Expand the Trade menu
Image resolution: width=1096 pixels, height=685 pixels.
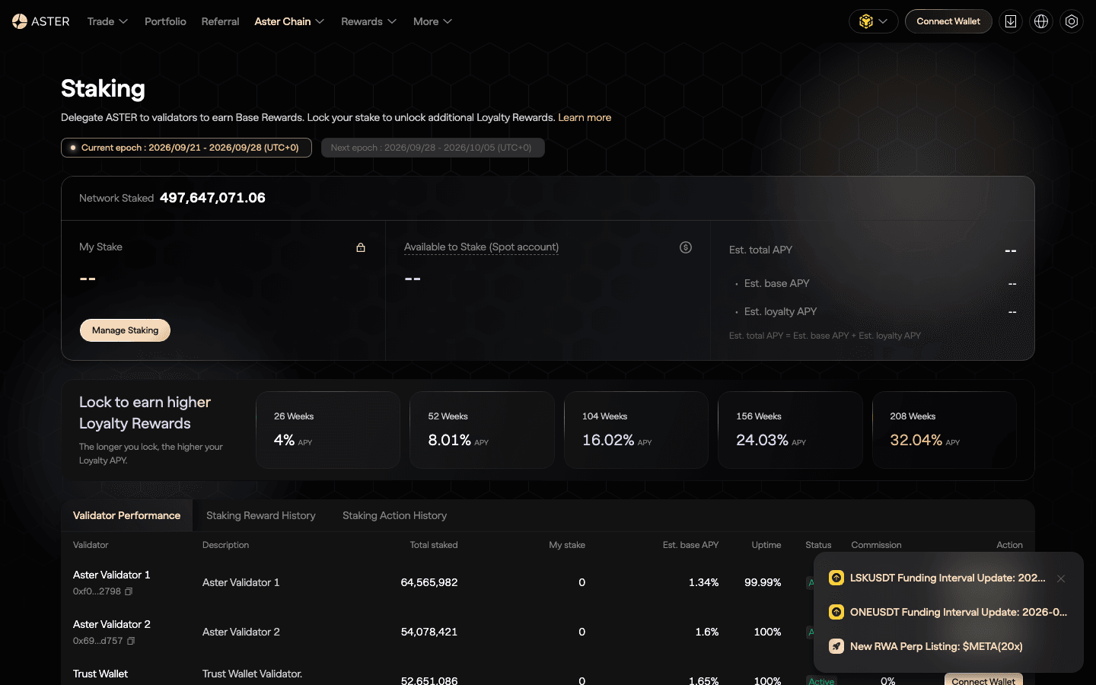tap(107, 21)
